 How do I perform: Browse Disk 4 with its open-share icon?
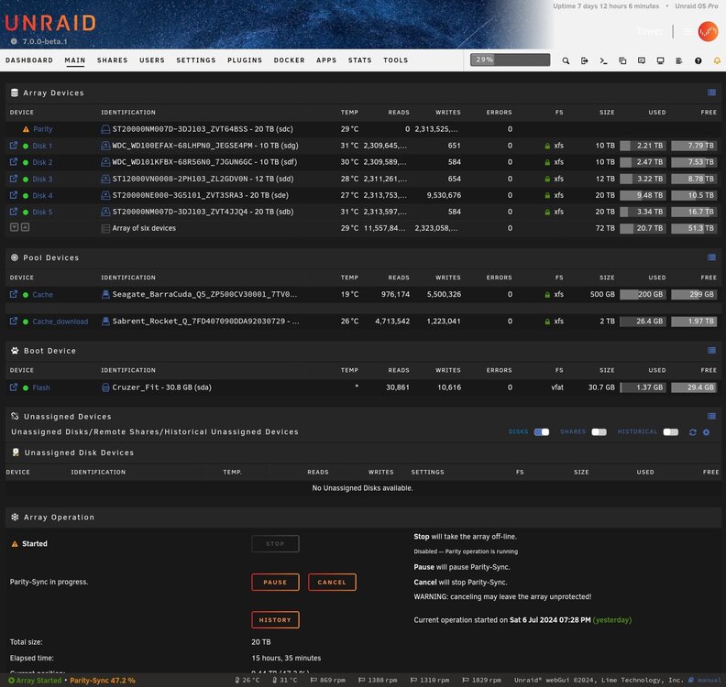pos(14,195)
